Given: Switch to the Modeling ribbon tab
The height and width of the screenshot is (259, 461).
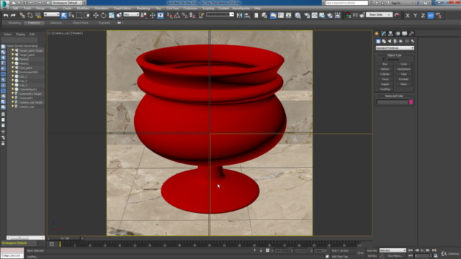Looking at the screenshot, I should (x=14, y=22).
